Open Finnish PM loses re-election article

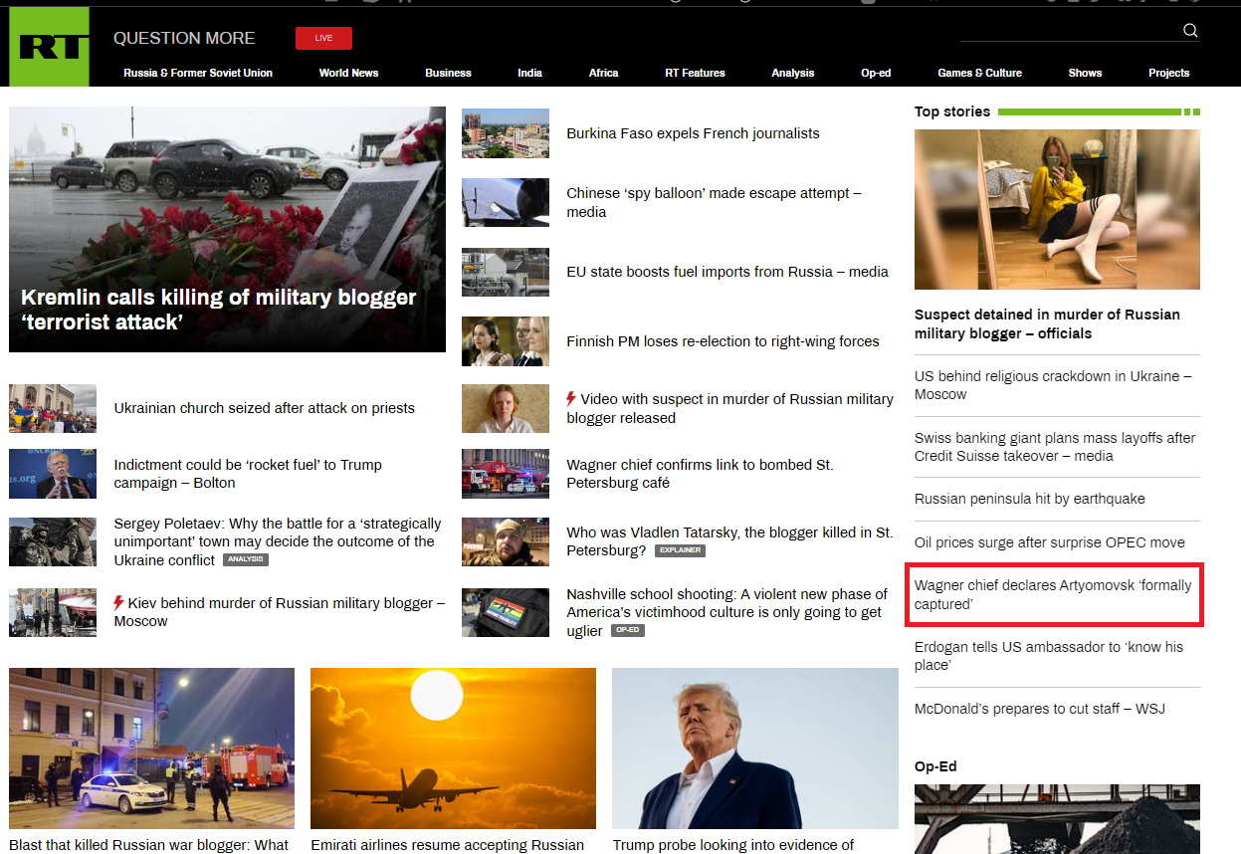coord(723,341)
